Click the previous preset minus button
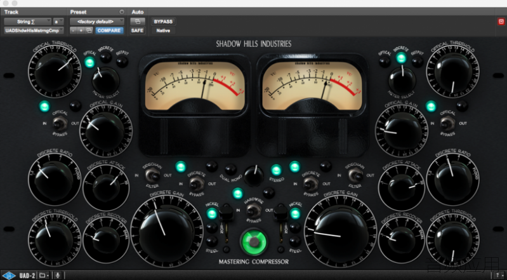 [x=74, y=30]
